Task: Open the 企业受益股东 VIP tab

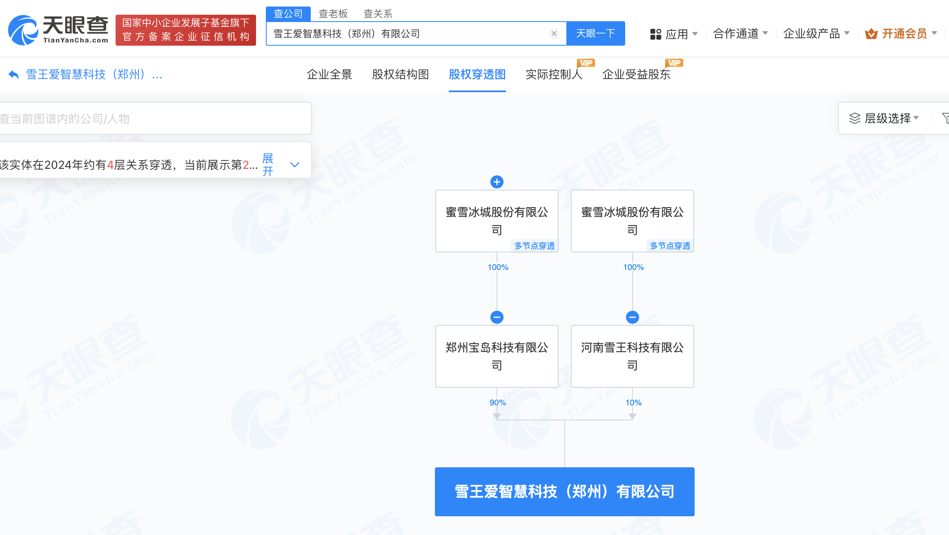Action: pos(636,74)
